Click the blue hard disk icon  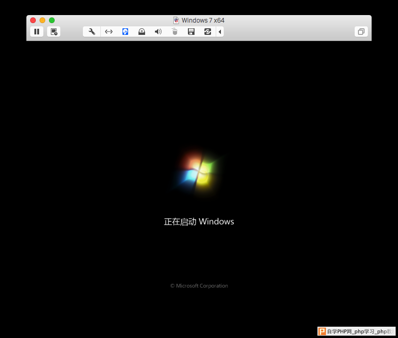pyautogui.click(x=125, y=32)
